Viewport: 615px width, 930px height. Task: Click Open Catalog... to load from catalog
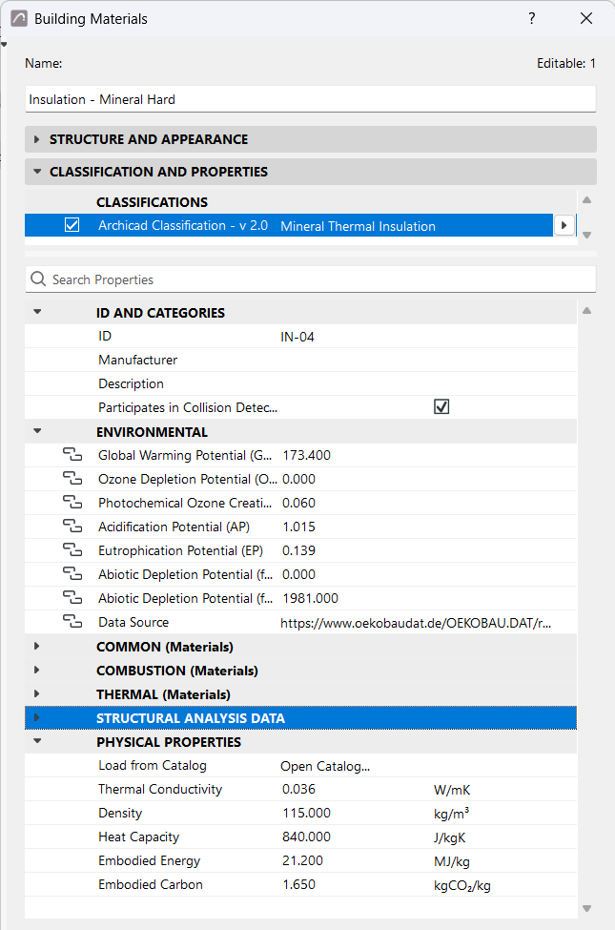(x=325, y=766)
